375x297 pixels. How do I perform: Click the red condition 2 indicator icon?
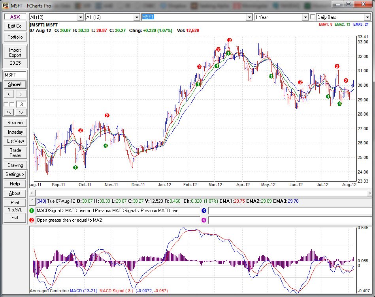32,220
